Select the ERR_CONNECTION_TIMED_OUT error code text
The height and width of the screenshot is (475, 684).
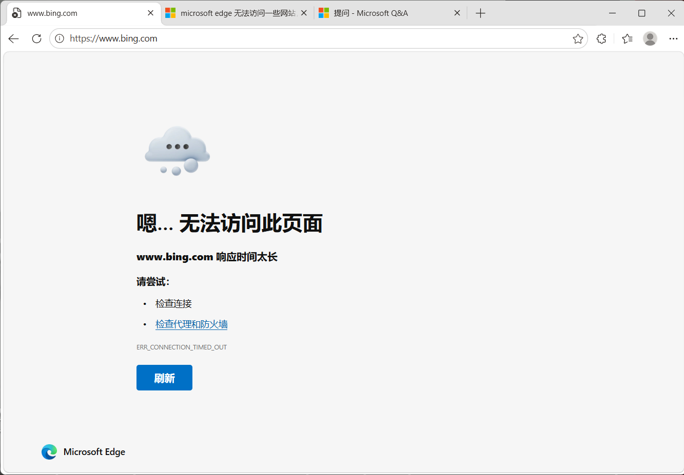point(182,347)
